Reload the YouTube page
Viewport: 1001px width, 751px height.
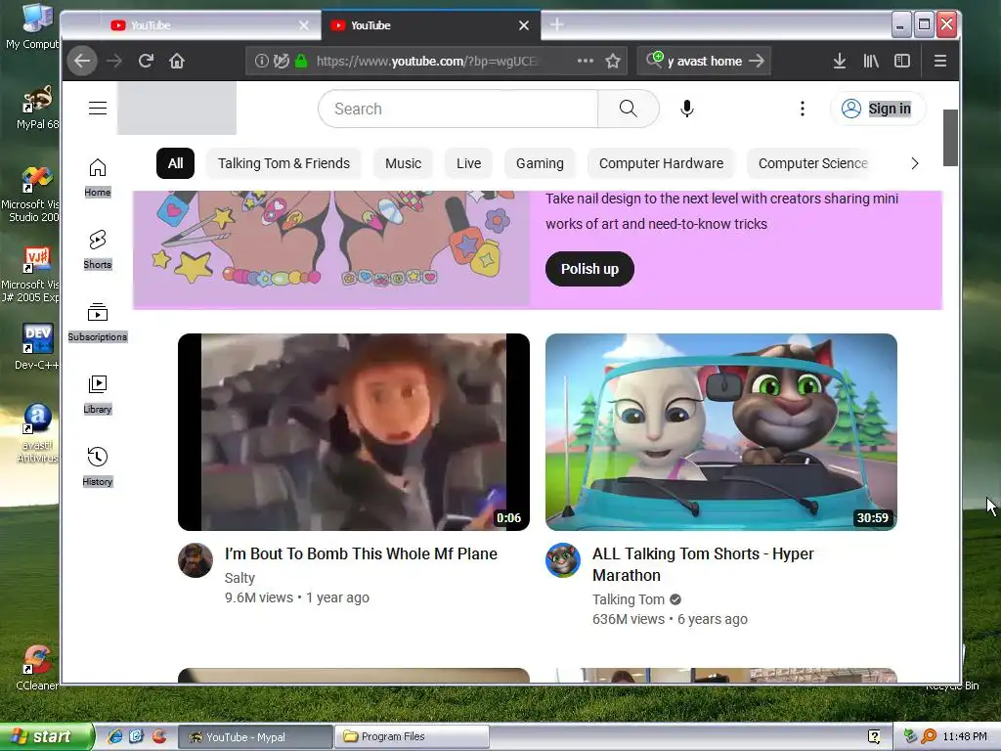147,61
